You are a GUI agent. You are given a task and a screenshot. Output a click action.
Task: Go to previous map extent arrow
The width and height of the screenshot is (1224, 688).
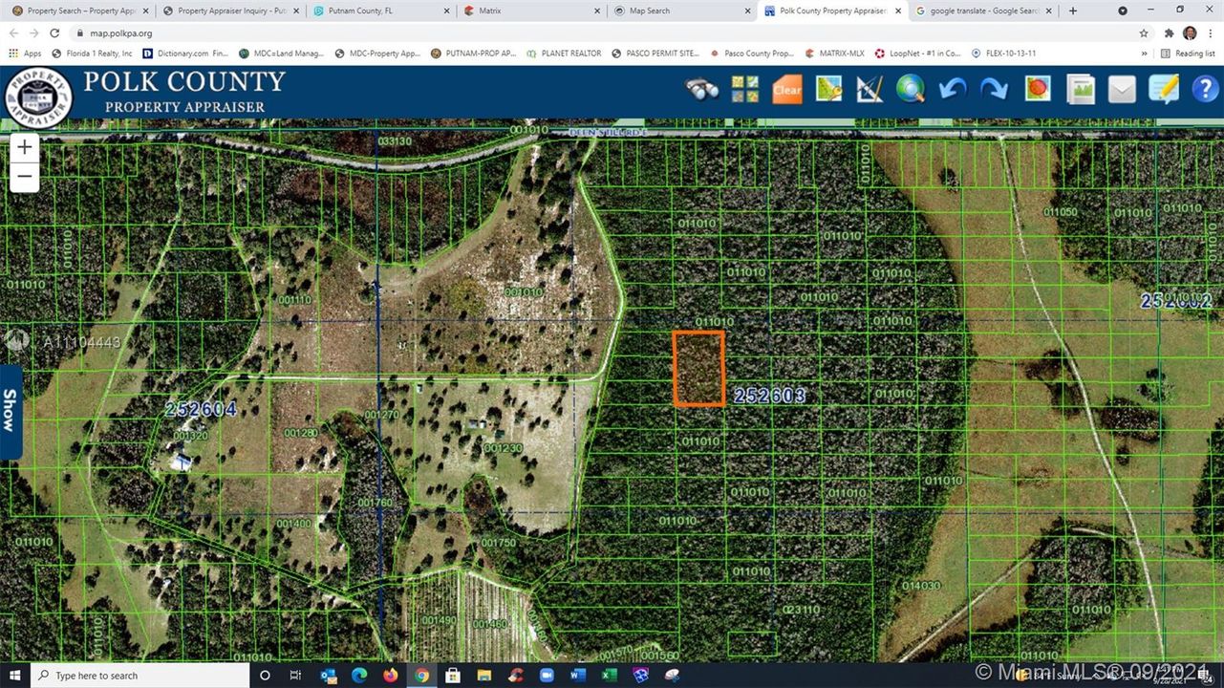[x=953, y=90]
